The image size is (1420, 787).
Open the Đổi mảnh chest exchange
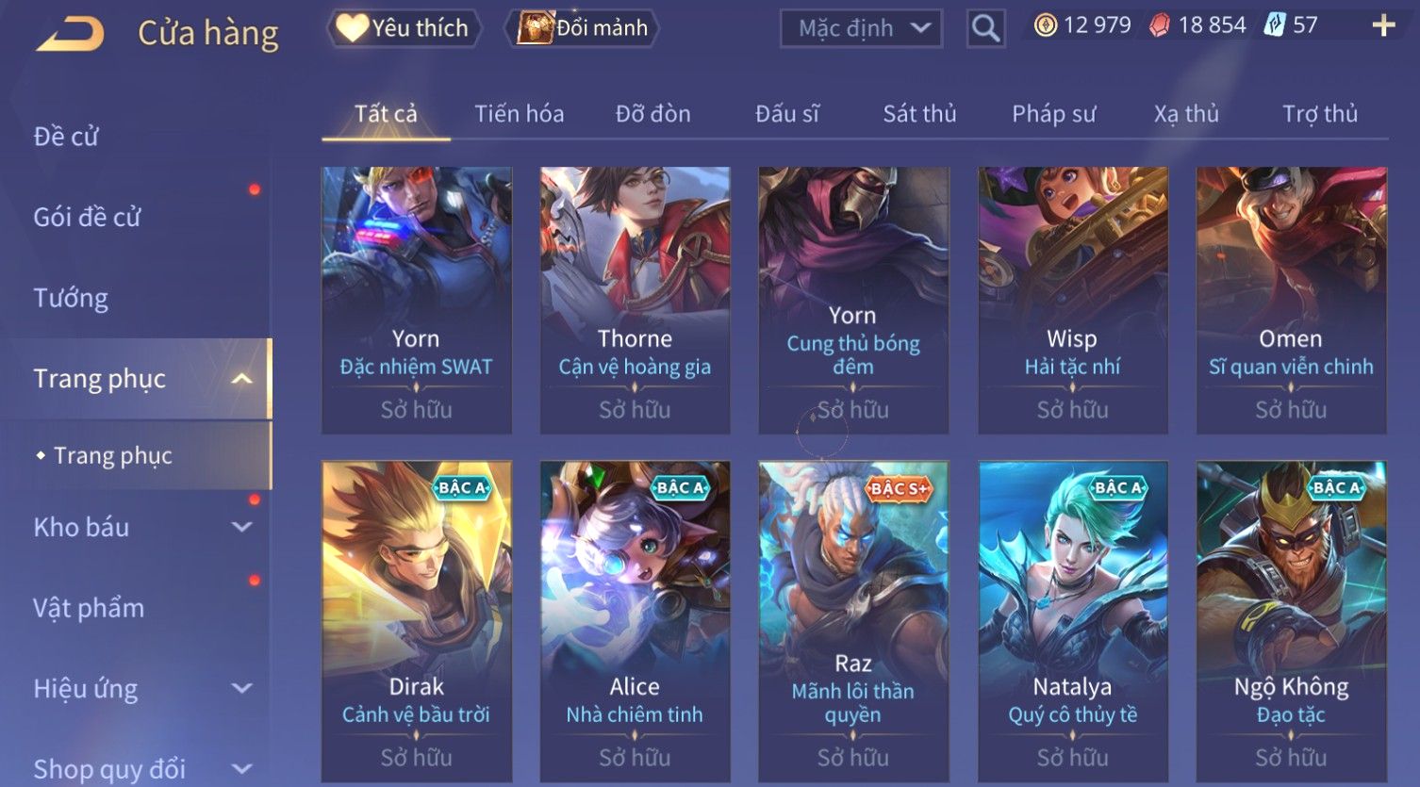coord(582,28)
